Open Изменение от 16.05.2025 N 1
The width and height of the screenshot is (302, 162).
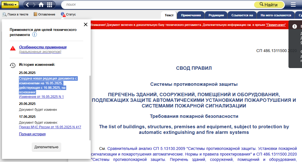[41, 97]
